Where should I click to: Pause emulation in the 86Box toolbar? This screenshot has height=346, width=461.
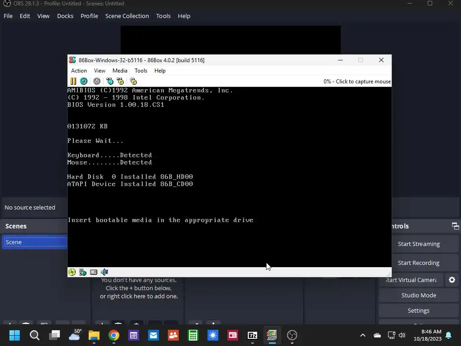click(73, 81)
